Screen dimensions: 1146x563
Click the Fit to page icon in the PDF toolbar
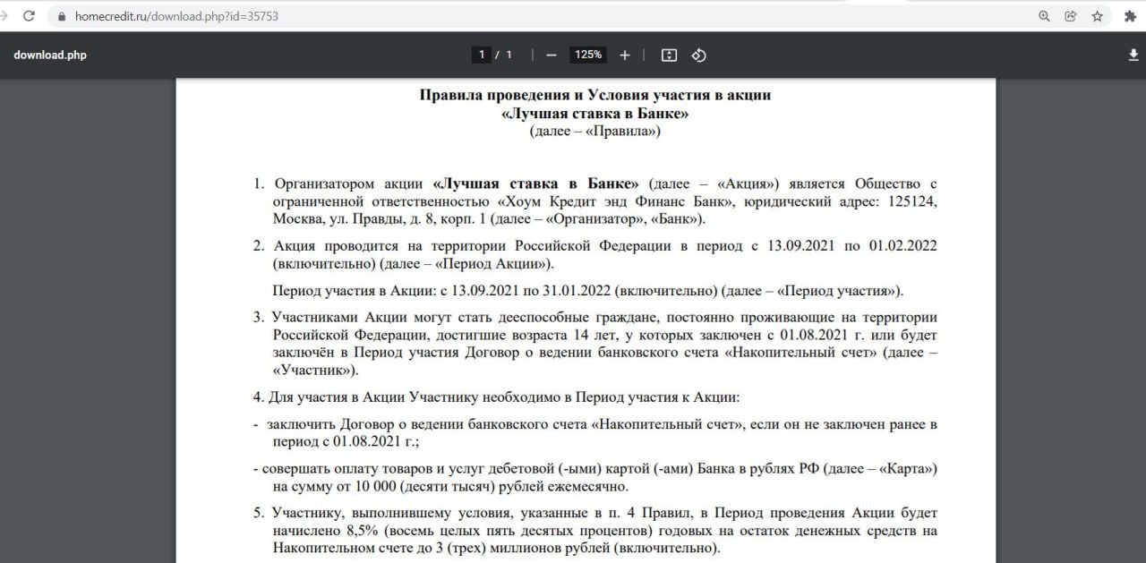coord(669,55)
